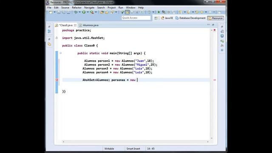Viewport: 272px width, 153px height.
Task: Close the Class0.java tab with its X
Action: [x=75, y=25]
